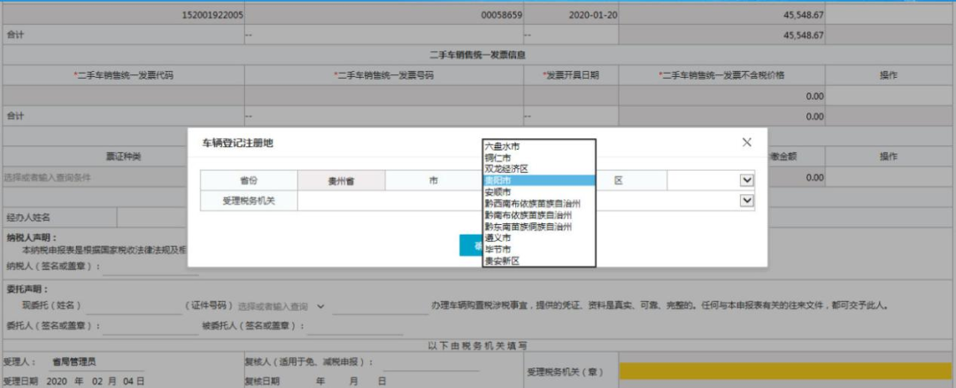956x388 pixels.
Task: Select 毕节市 in the city list
Action: tap(538, 249)
